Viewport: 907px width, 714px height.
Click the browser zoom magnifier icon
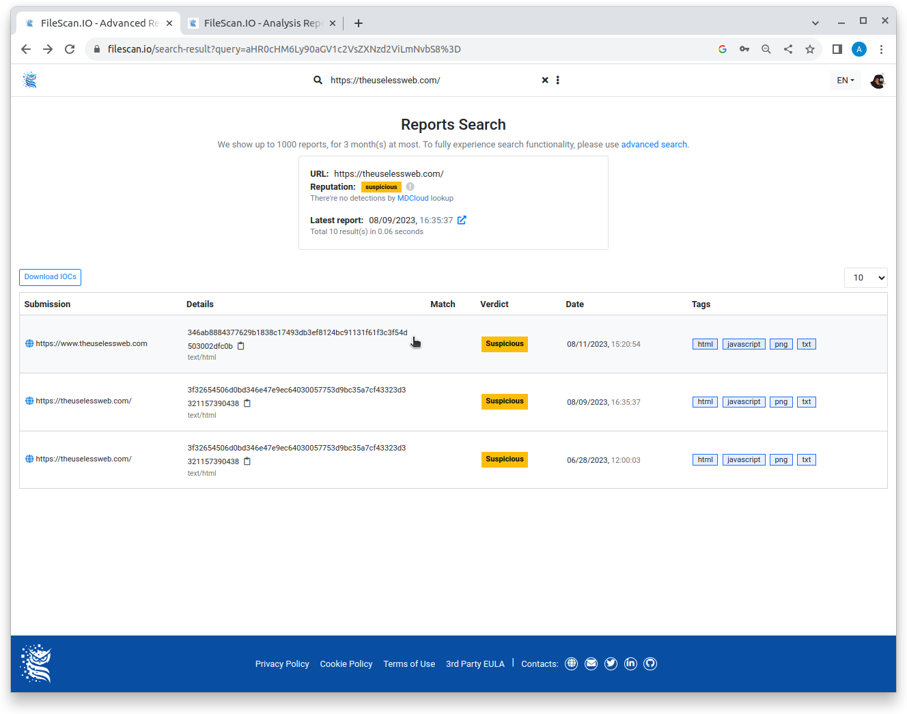(766, 49)
